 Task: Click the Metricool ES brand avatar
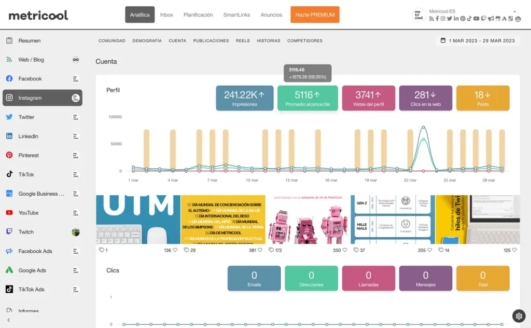pos(418,15)
